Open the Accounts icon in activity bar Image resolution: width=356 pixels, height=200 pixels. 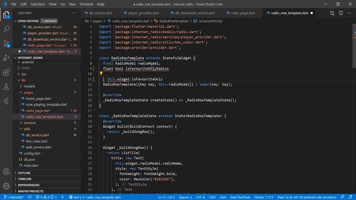tap(6, 172)
